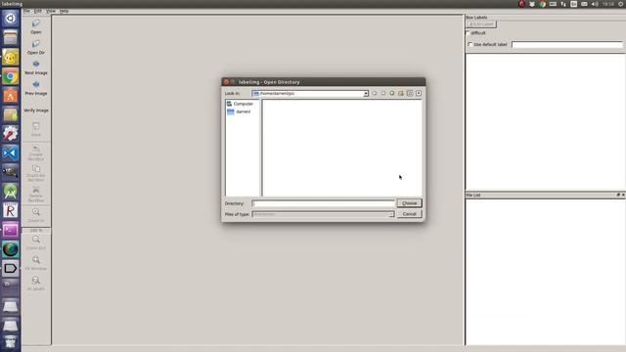Click the default label text field
The height and width of the screenshot is (352, 626).
tap(567, 45)
